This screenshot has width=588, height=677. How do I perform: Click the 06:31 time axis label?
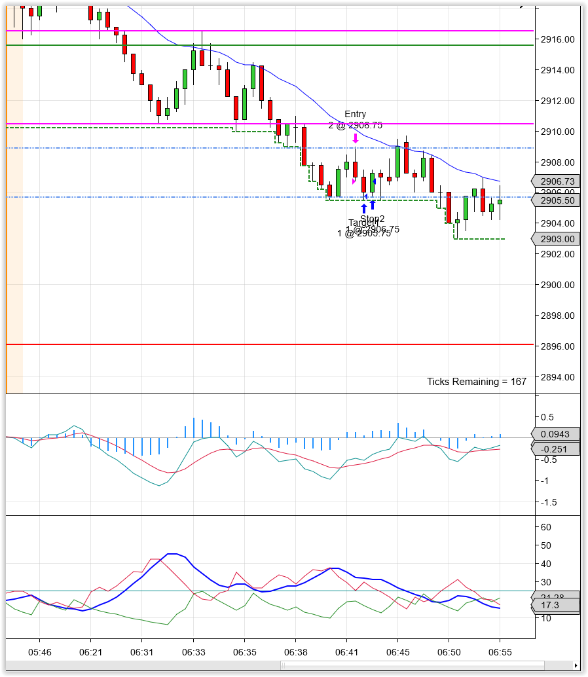click(x=141, y=652)
